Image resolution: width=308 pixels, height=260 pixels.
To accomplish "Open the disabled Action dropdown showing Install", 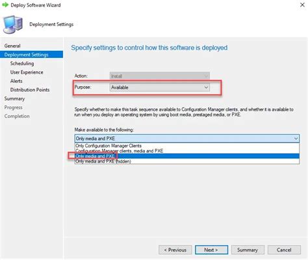I will (x=160, y=76).
